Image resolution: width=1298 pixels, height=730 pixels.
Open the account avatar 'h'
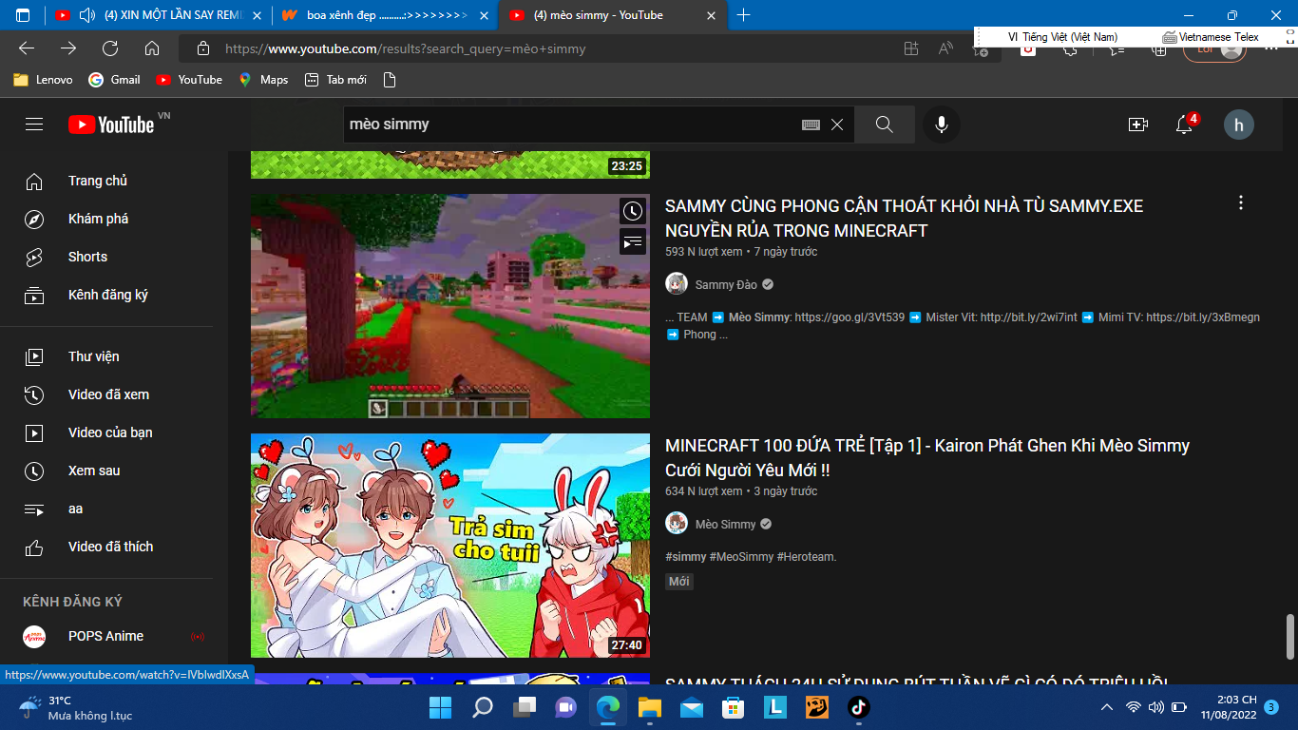pyautogui.click(x=1239, y=125)
